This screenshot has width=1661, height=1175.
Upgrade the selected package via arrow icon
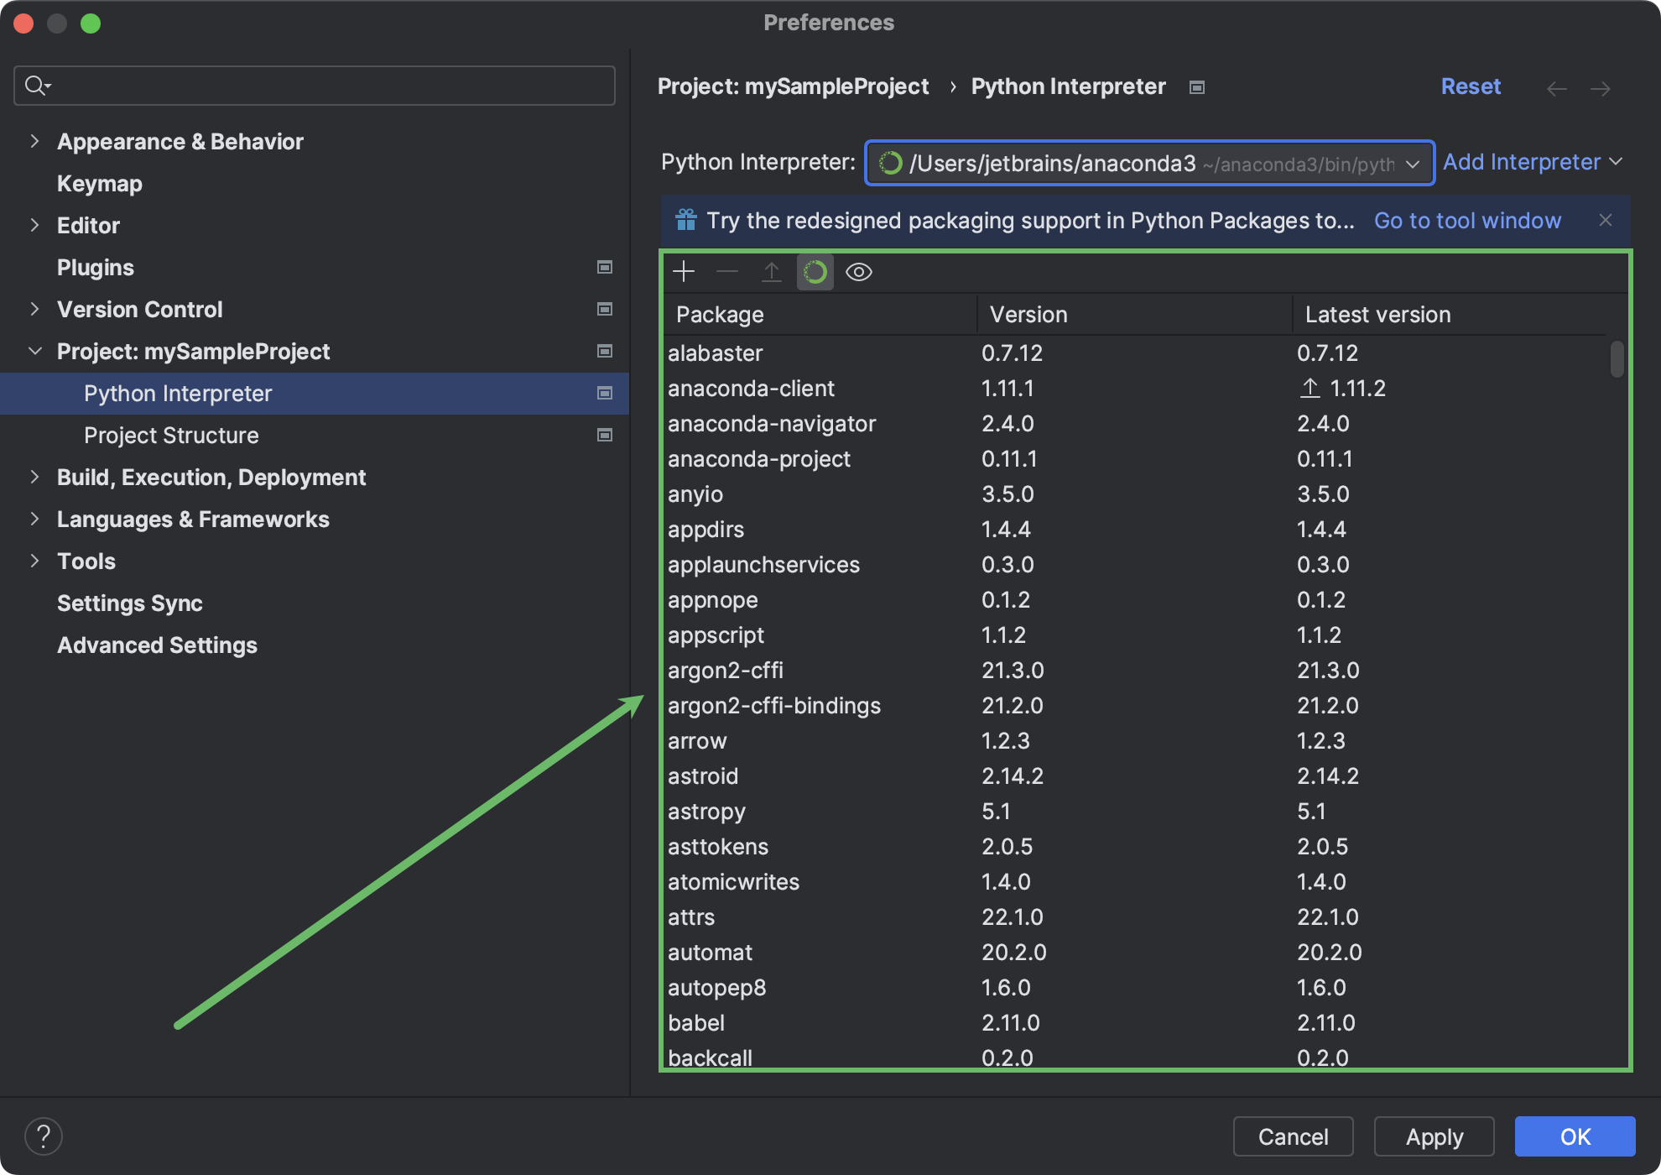[771, 271]
